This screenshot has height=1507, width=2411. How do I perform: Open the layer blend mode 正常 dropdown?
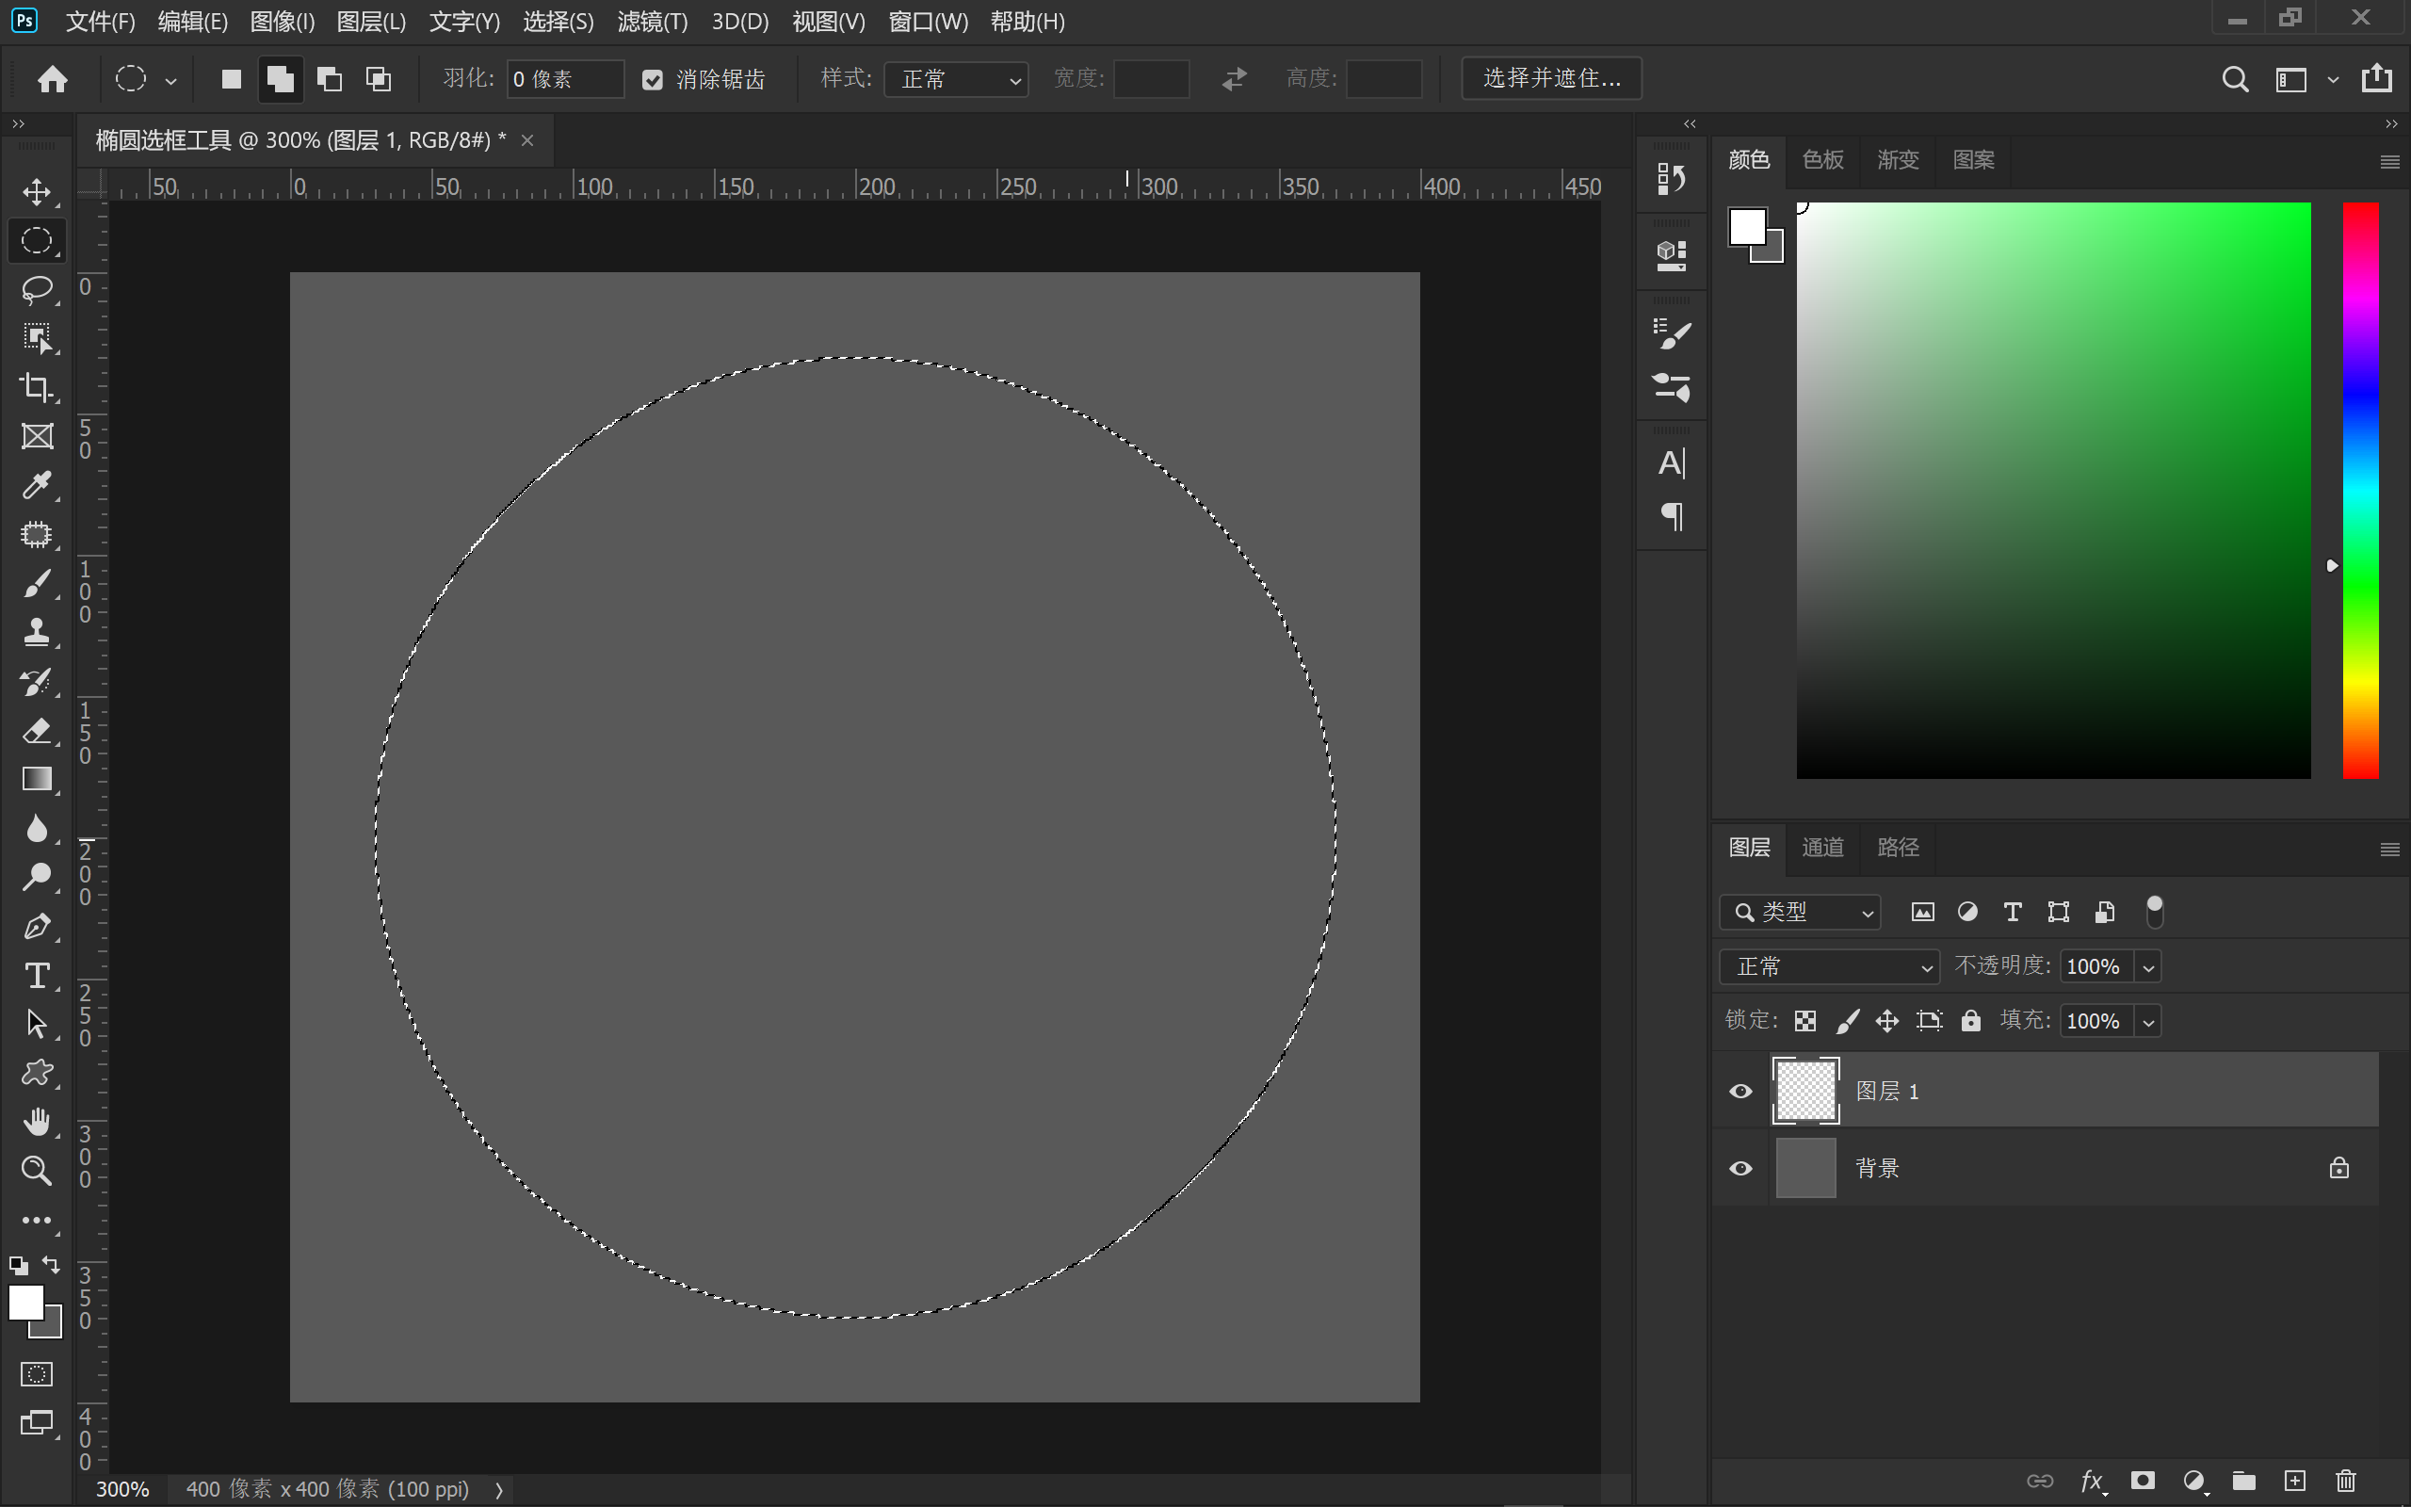pos(1829,966)
